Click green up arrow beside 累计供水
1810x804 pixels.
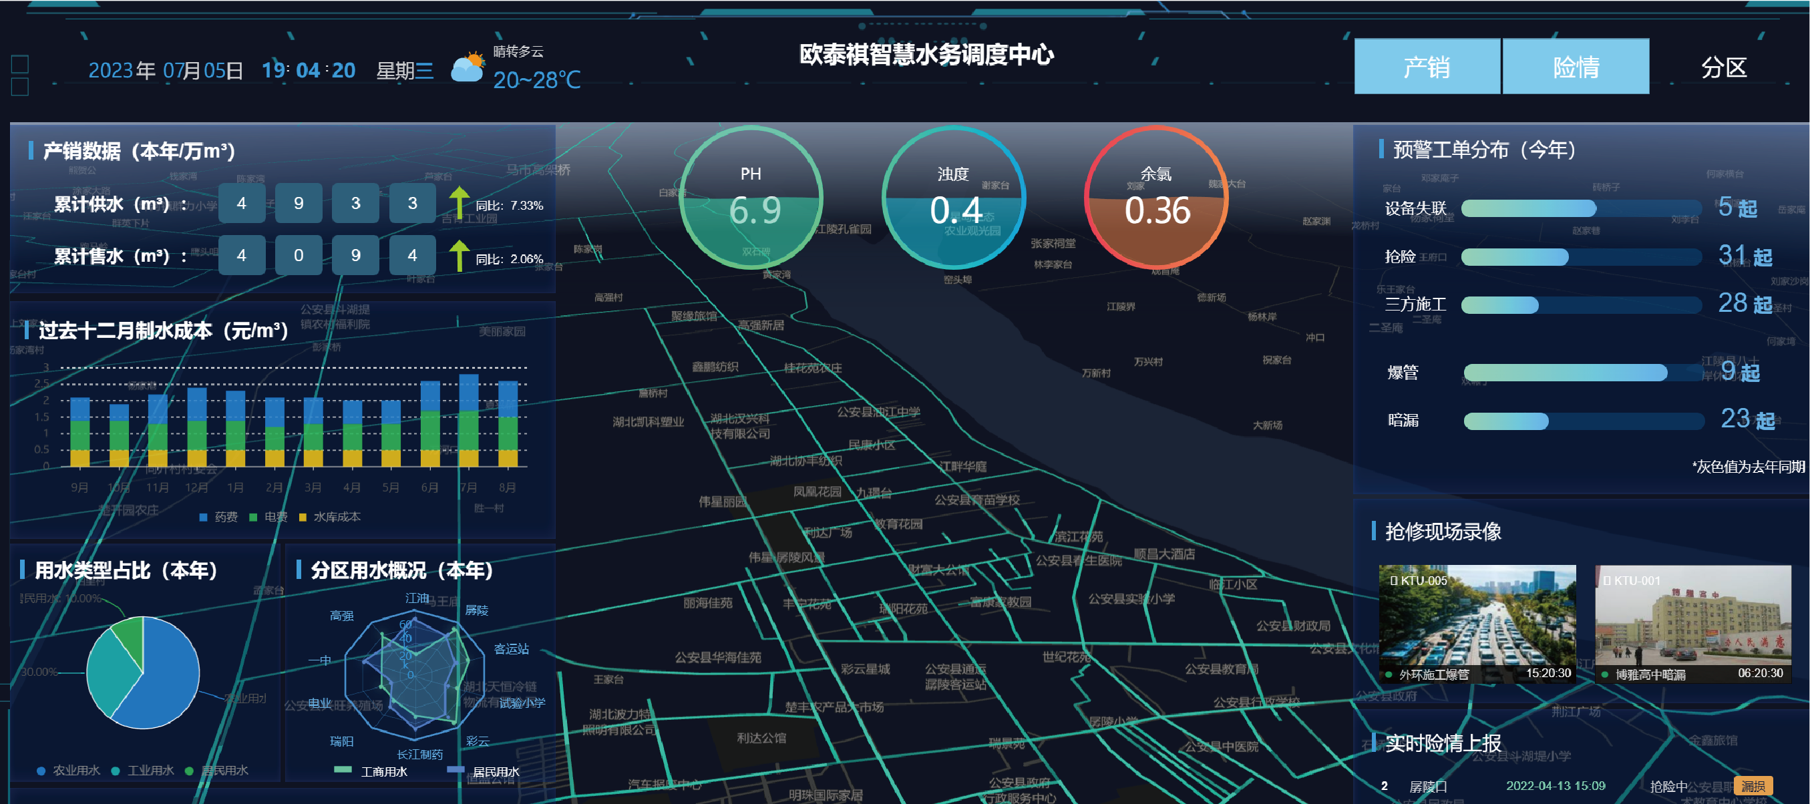[459, 202]
